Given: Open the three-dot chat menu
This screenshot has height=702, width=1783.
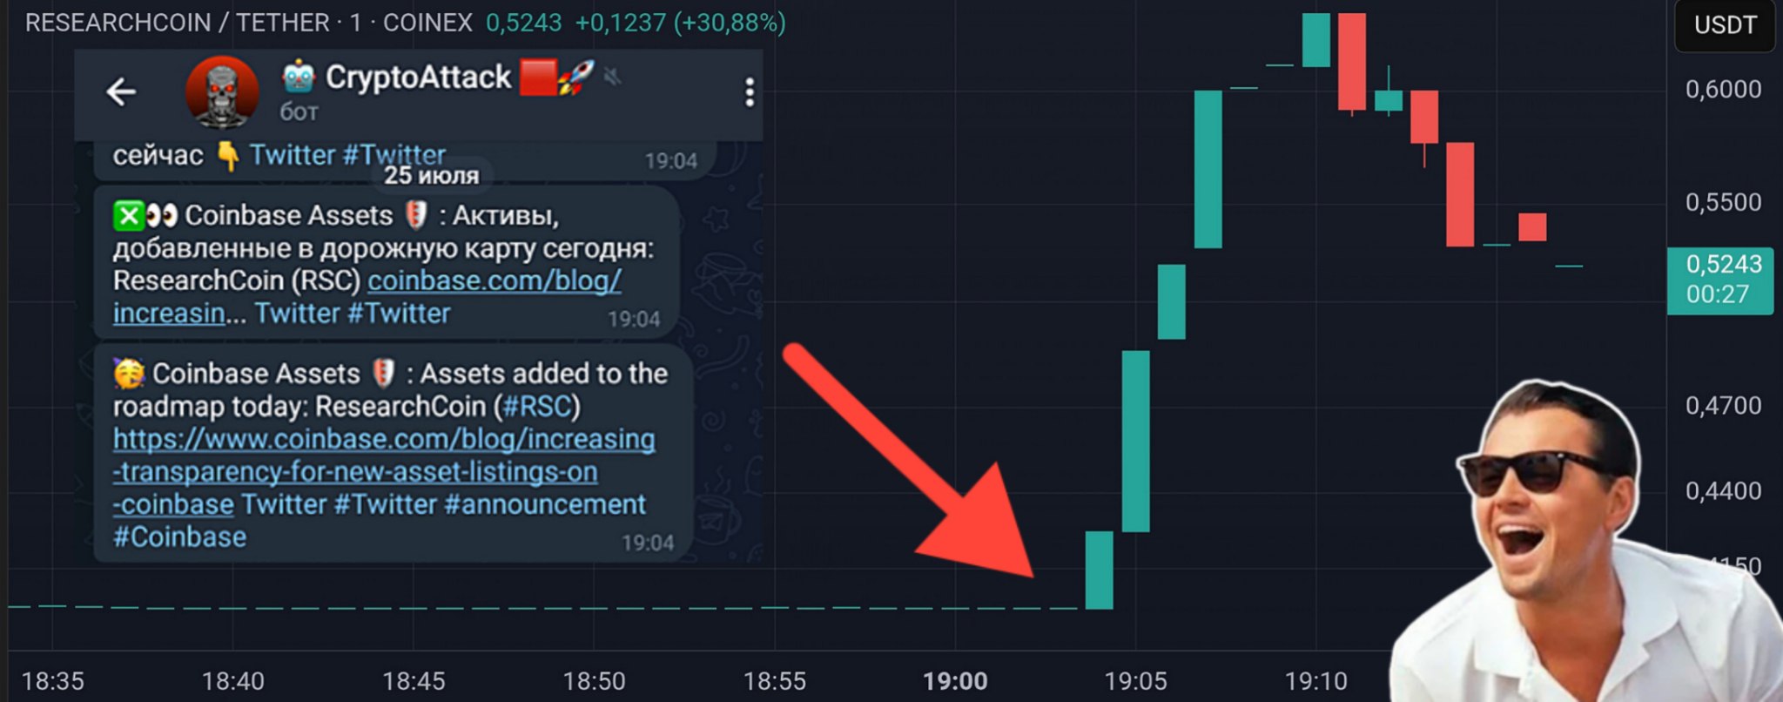Looking at the screenshot, I should (x=749, y=92).
